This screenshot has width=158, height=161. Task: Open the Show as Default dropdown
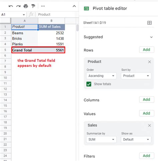pos(136,140)
